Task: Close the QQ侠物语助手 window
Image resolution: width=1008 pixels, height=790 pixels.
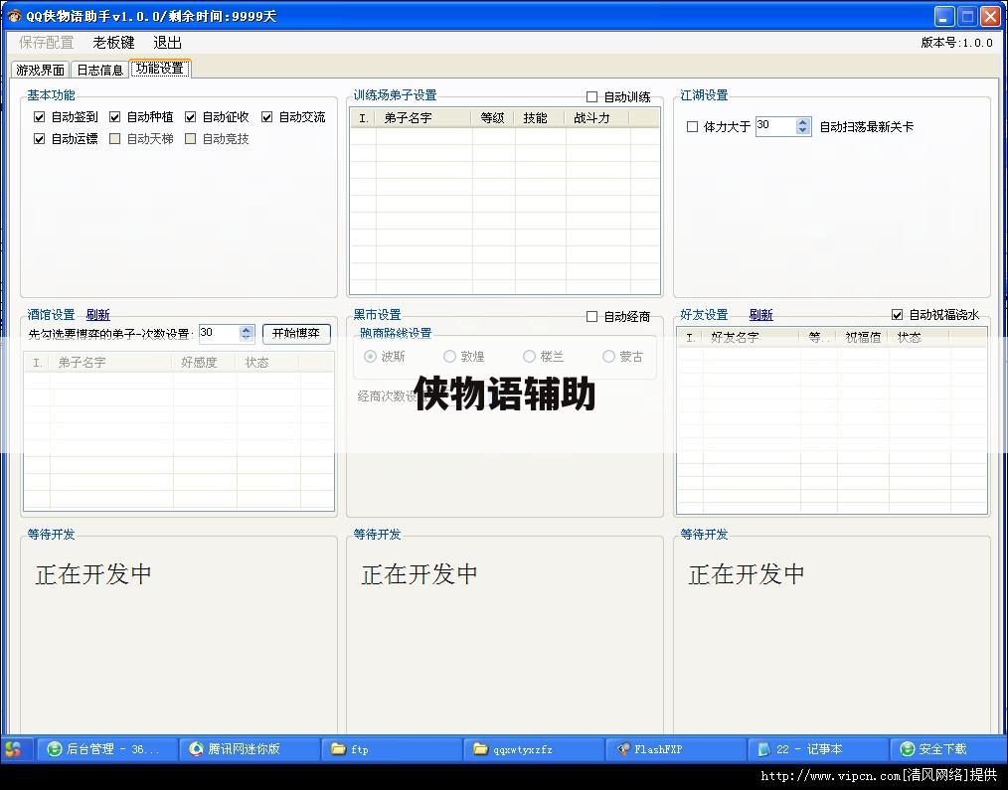Action: [x=990, y=16]
